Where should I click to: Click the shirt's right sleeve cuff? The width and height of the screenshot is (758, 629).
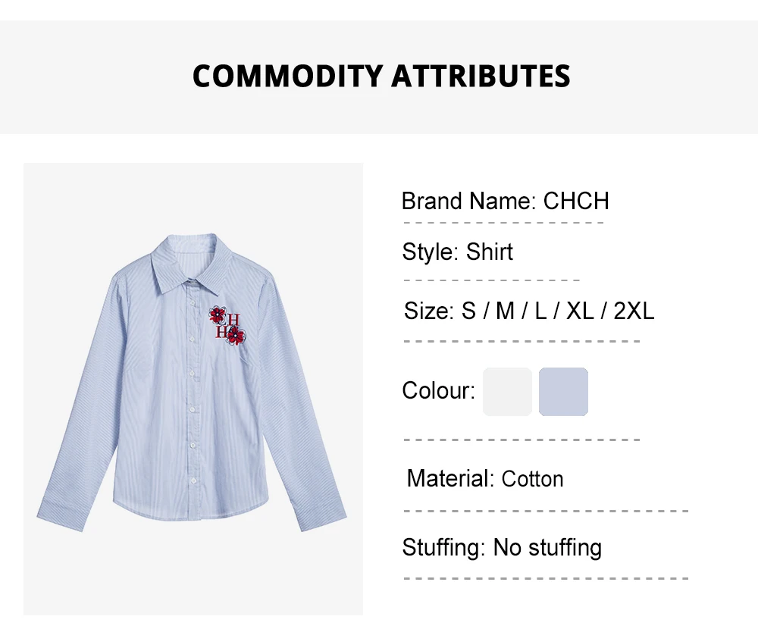point(324,519)
